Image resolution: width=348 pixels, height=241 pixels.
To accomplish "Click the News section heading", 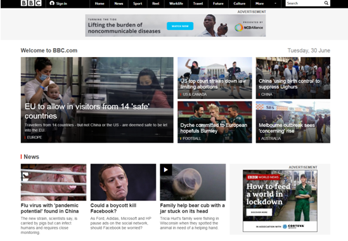I will coord(31,157).
